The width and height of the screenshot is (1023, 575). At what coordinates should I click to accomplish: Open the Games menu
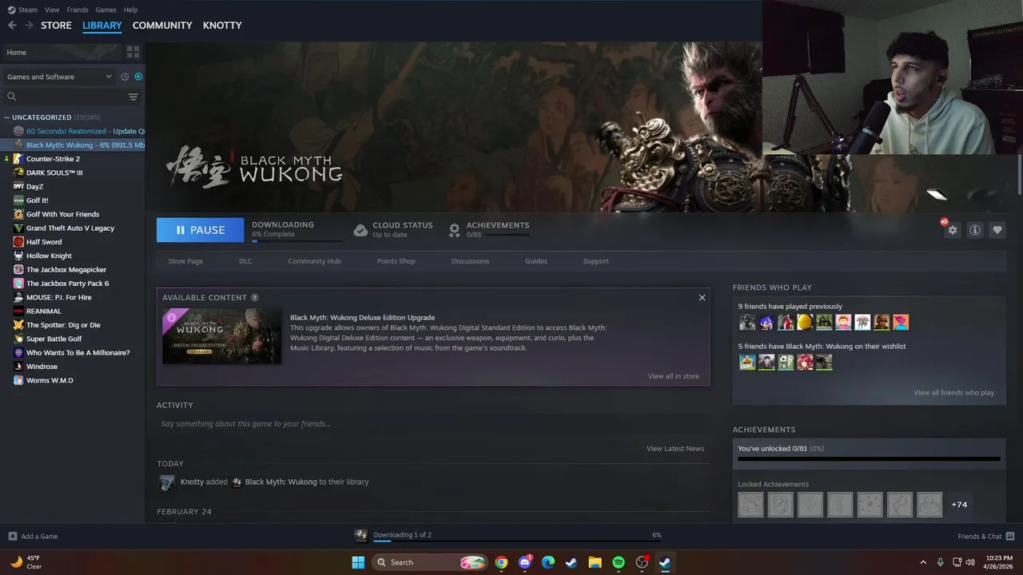(x=105, y=10)
